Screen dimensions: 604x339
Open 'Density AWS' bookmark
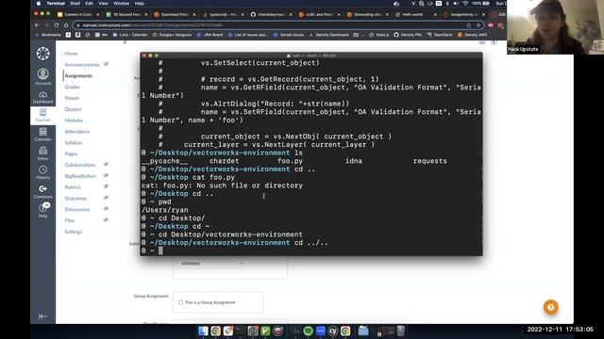coord(472,35)
